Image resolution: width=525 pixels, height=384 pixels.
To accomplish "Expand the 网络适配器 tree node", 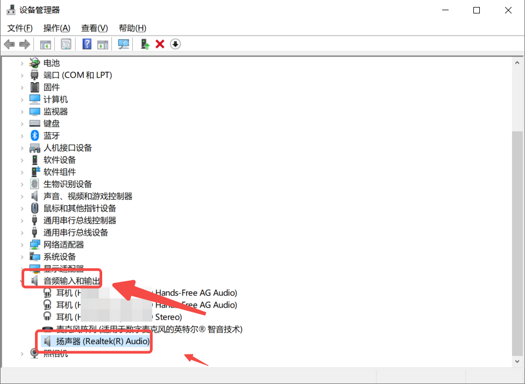I will [22, 245].
